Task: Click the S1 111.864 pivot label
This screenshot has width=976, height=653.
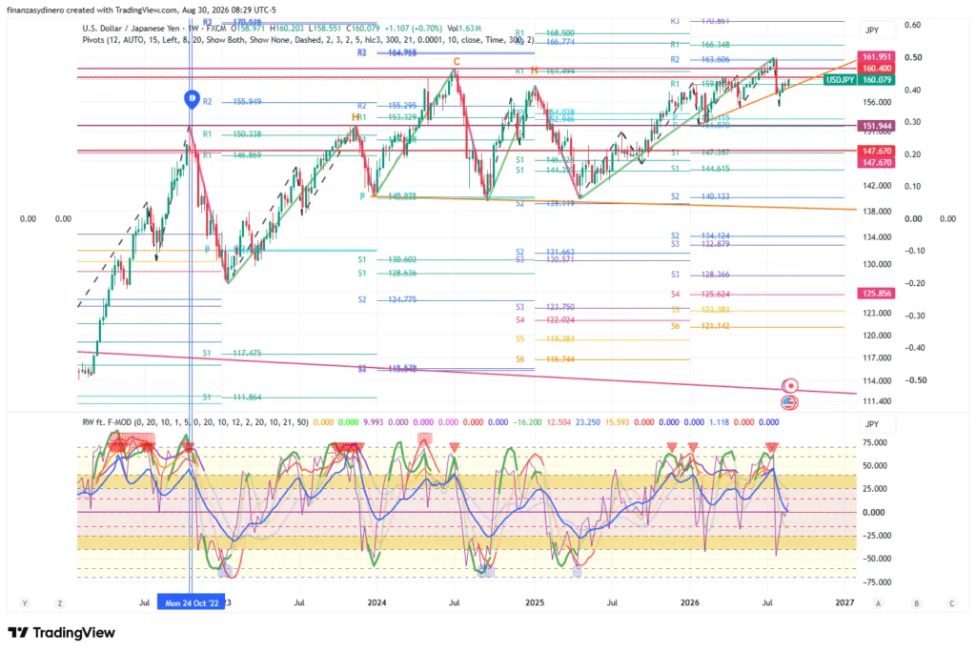Action: 233,398
